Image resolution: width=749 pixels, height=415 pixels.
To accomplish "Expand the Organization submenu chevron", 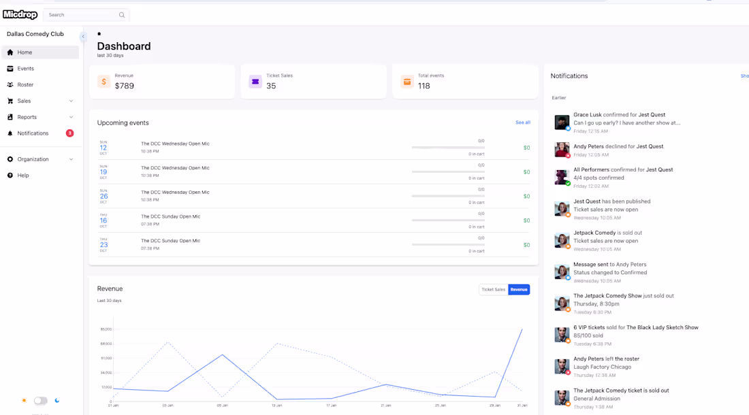I will click(x=71, y=159).
